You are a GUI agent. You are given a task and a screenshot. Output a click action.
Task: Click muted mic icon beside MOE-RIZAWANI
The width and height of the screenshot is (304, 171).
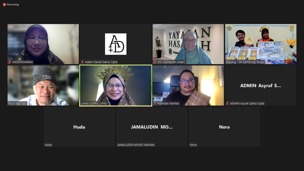[x=10, y=62]
